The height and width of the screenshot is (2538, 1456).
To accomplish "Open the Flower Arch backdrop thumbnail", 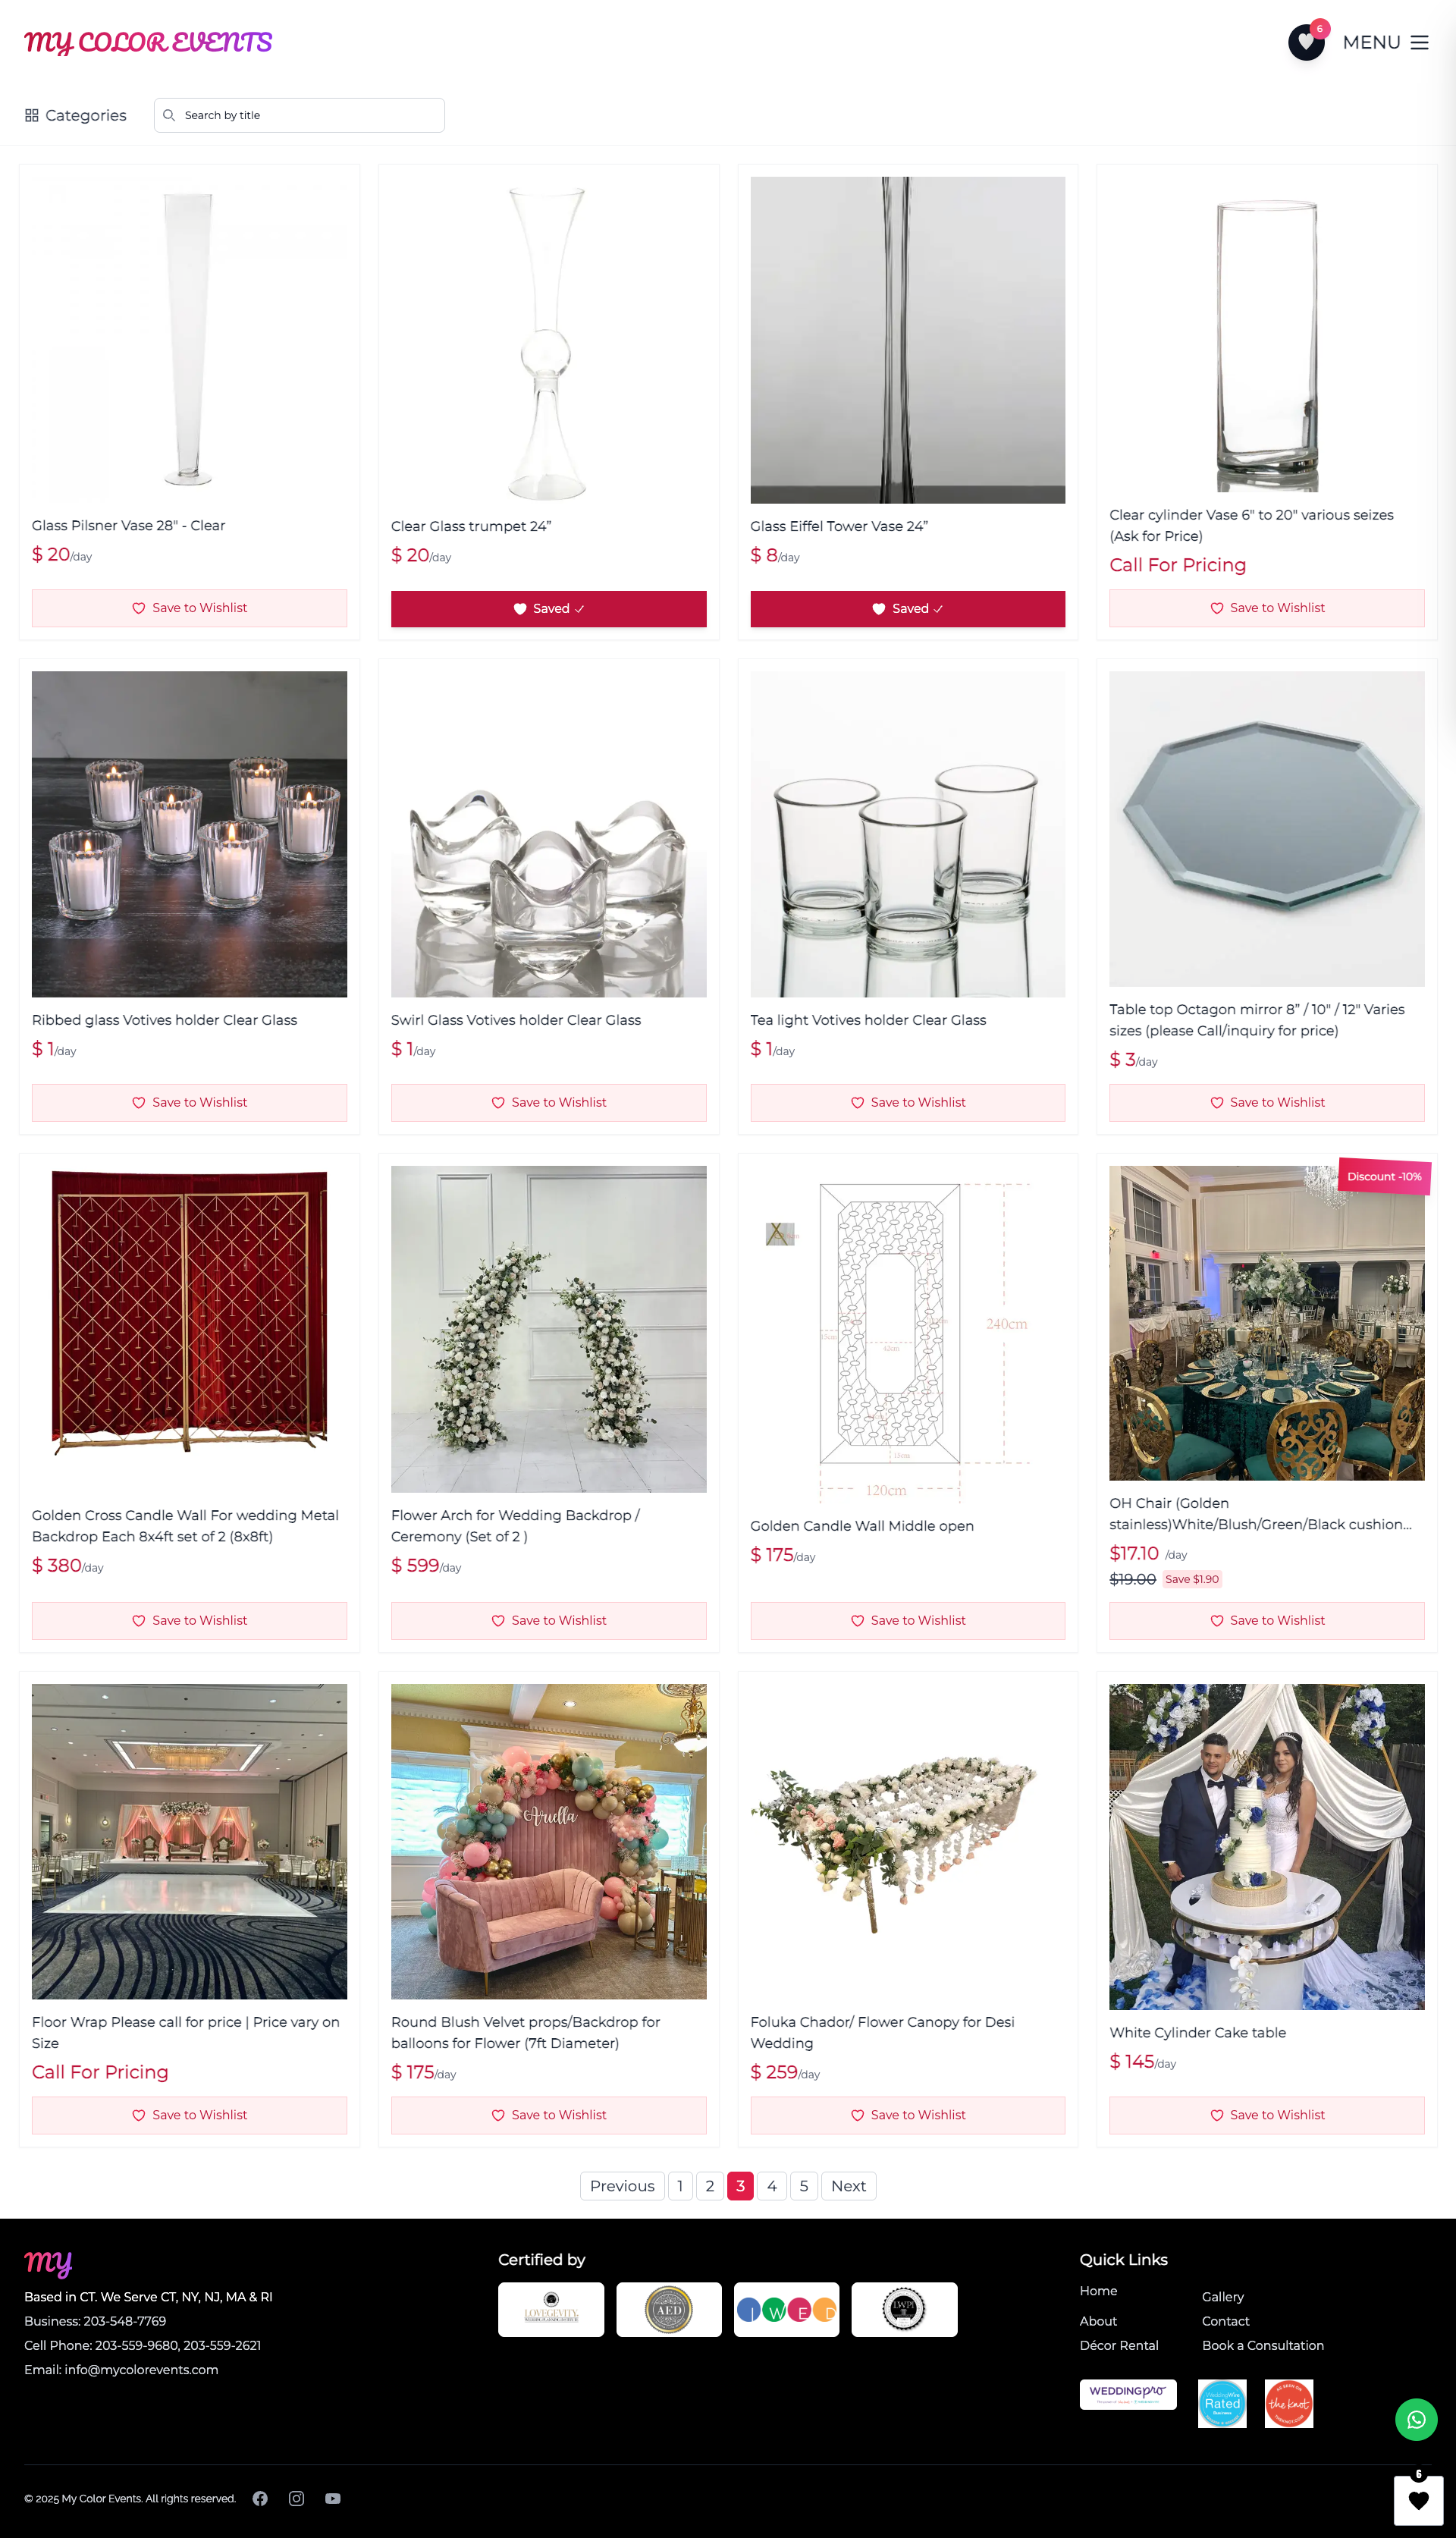I will [548, 1328].
